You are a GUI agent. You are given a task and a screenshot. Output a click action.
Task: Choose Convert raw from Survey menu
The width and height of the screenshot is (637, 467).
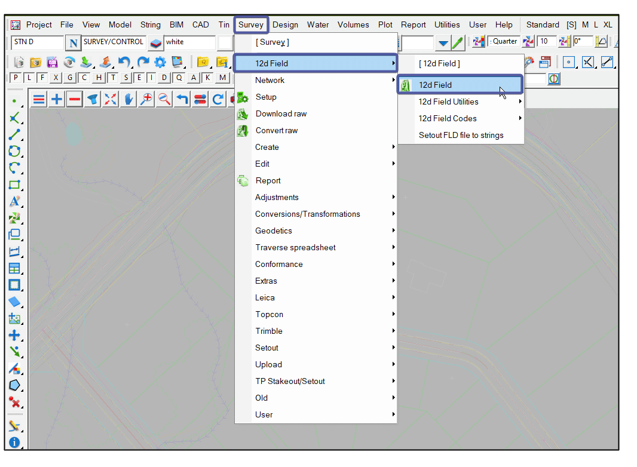tap(316, 130)
